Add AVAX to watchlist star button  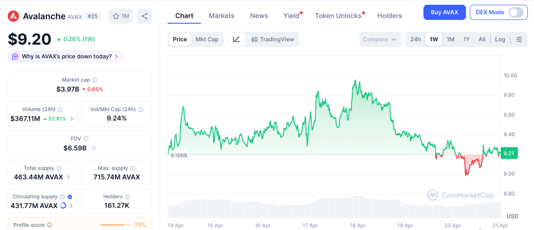coord(120,16)
